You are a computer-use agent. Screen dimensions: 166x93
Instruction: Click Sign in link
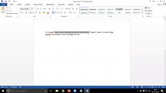click(x=160, y=5)
